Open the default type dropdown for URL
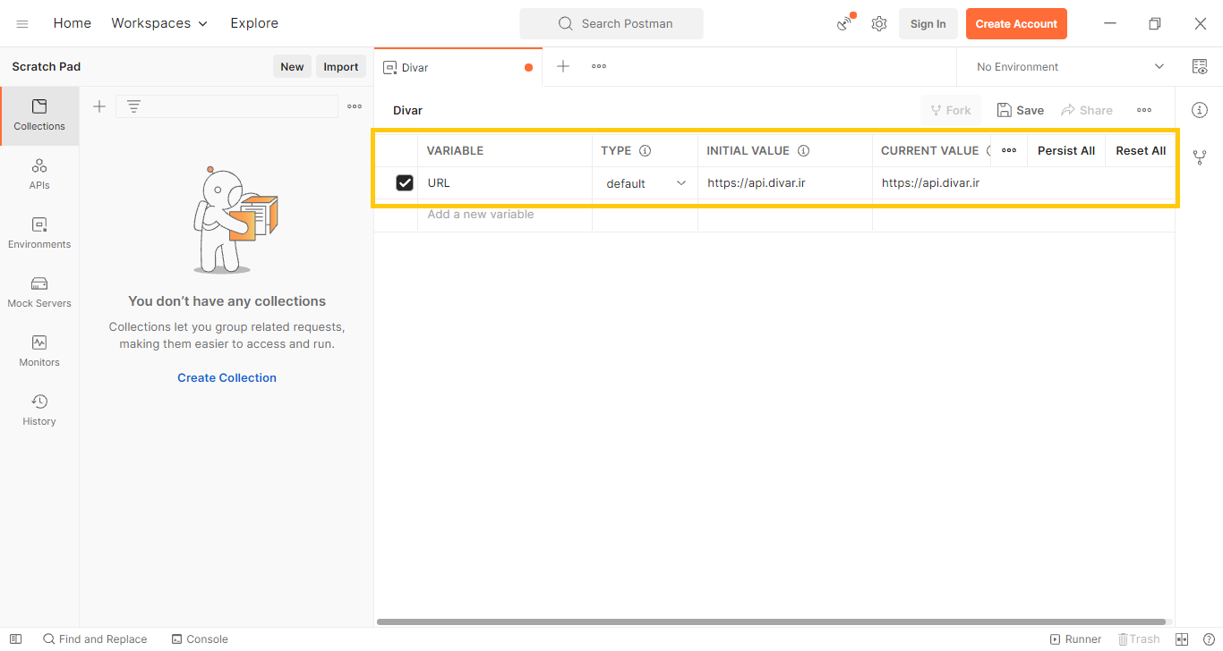 coord(646,183)
